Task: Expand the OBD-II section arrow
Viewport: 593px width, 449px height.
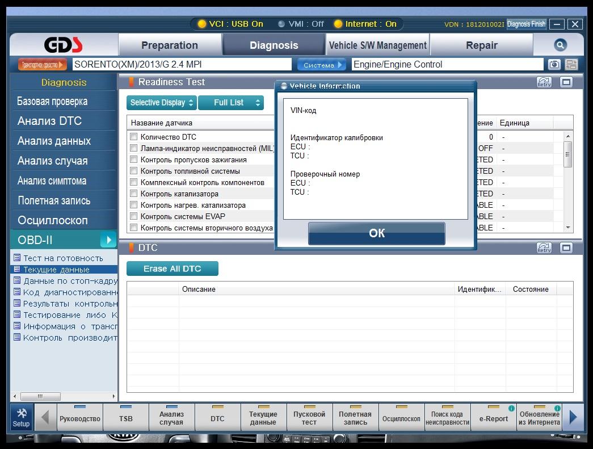Action: [x=108, y=240]
